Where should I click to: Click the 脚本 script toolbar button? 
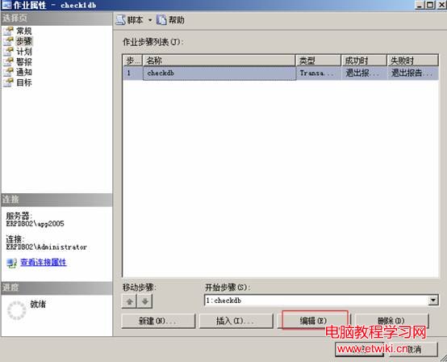tap(130, 20)
